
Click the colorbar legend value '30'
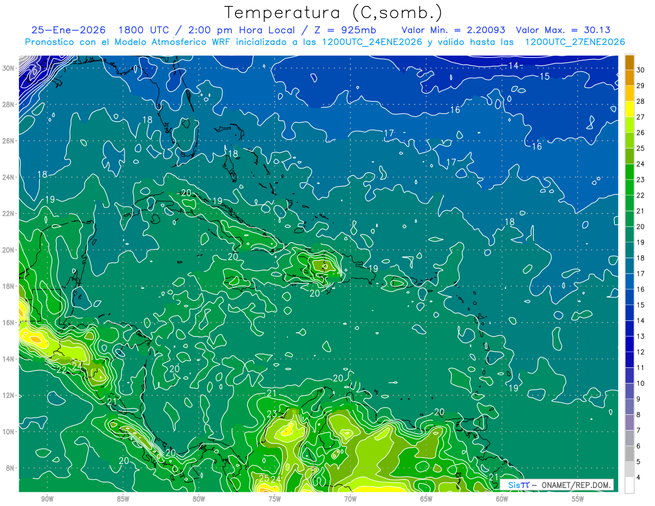(x=641, y=70)
